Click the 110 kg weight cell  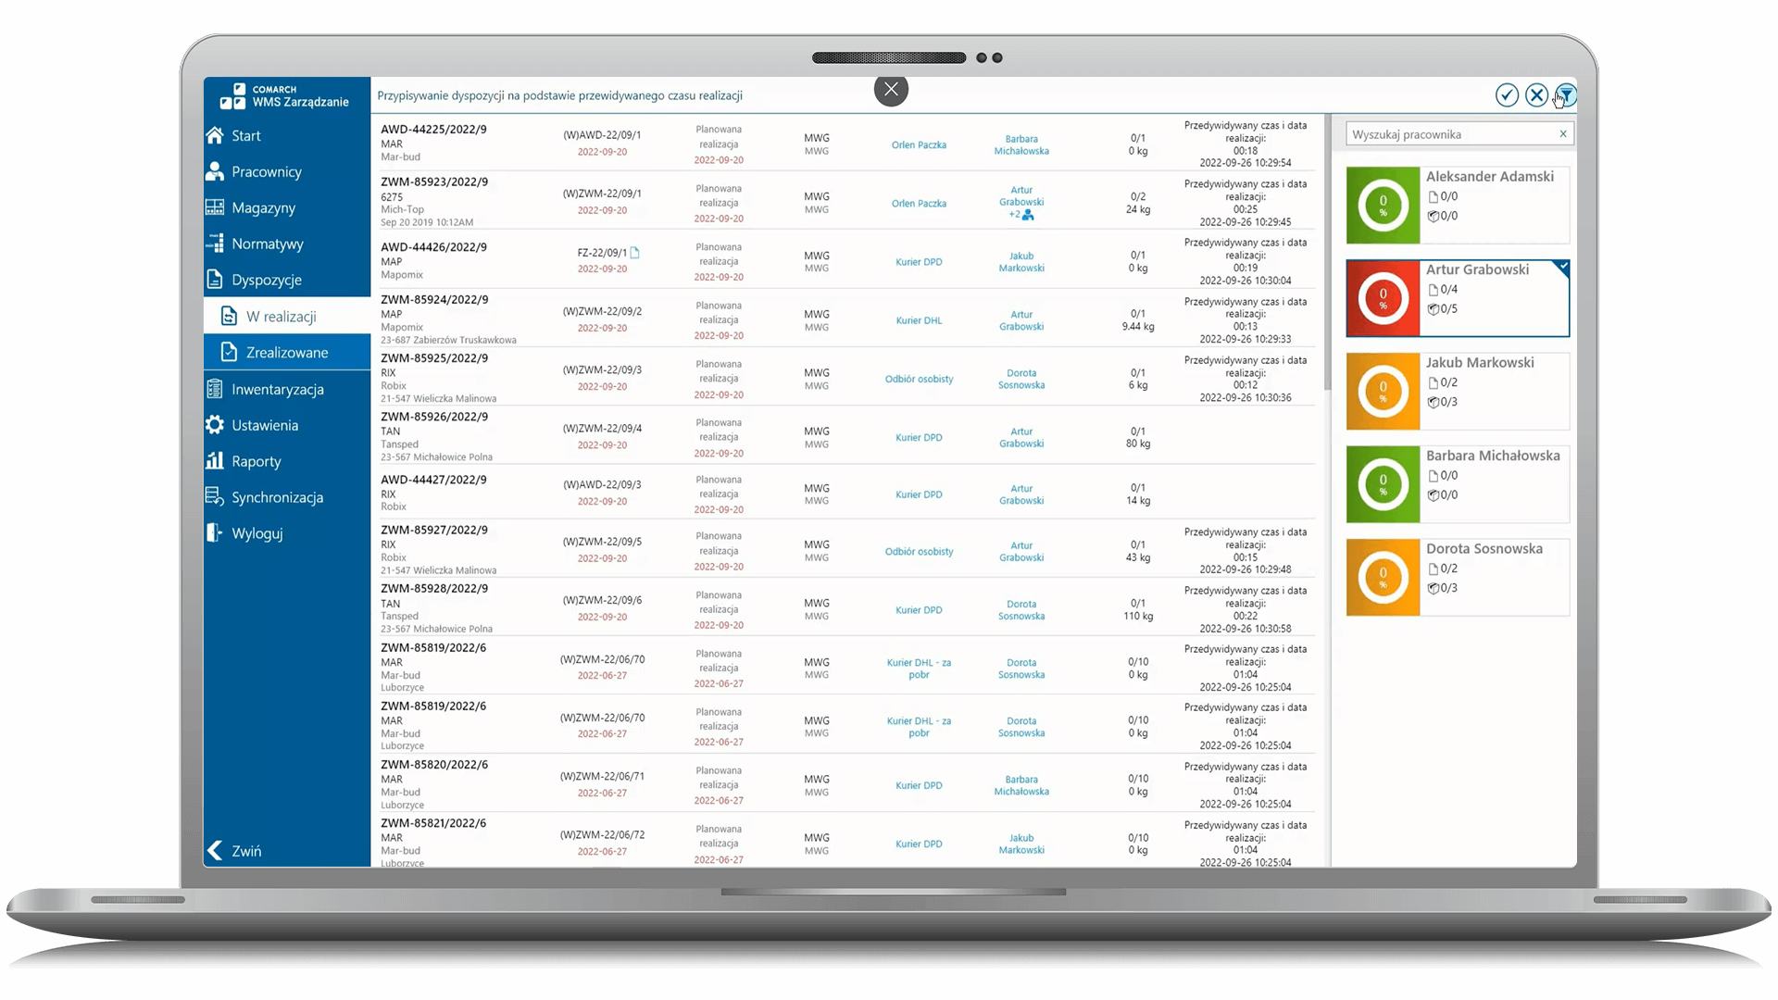click(x=1137, y=616)
